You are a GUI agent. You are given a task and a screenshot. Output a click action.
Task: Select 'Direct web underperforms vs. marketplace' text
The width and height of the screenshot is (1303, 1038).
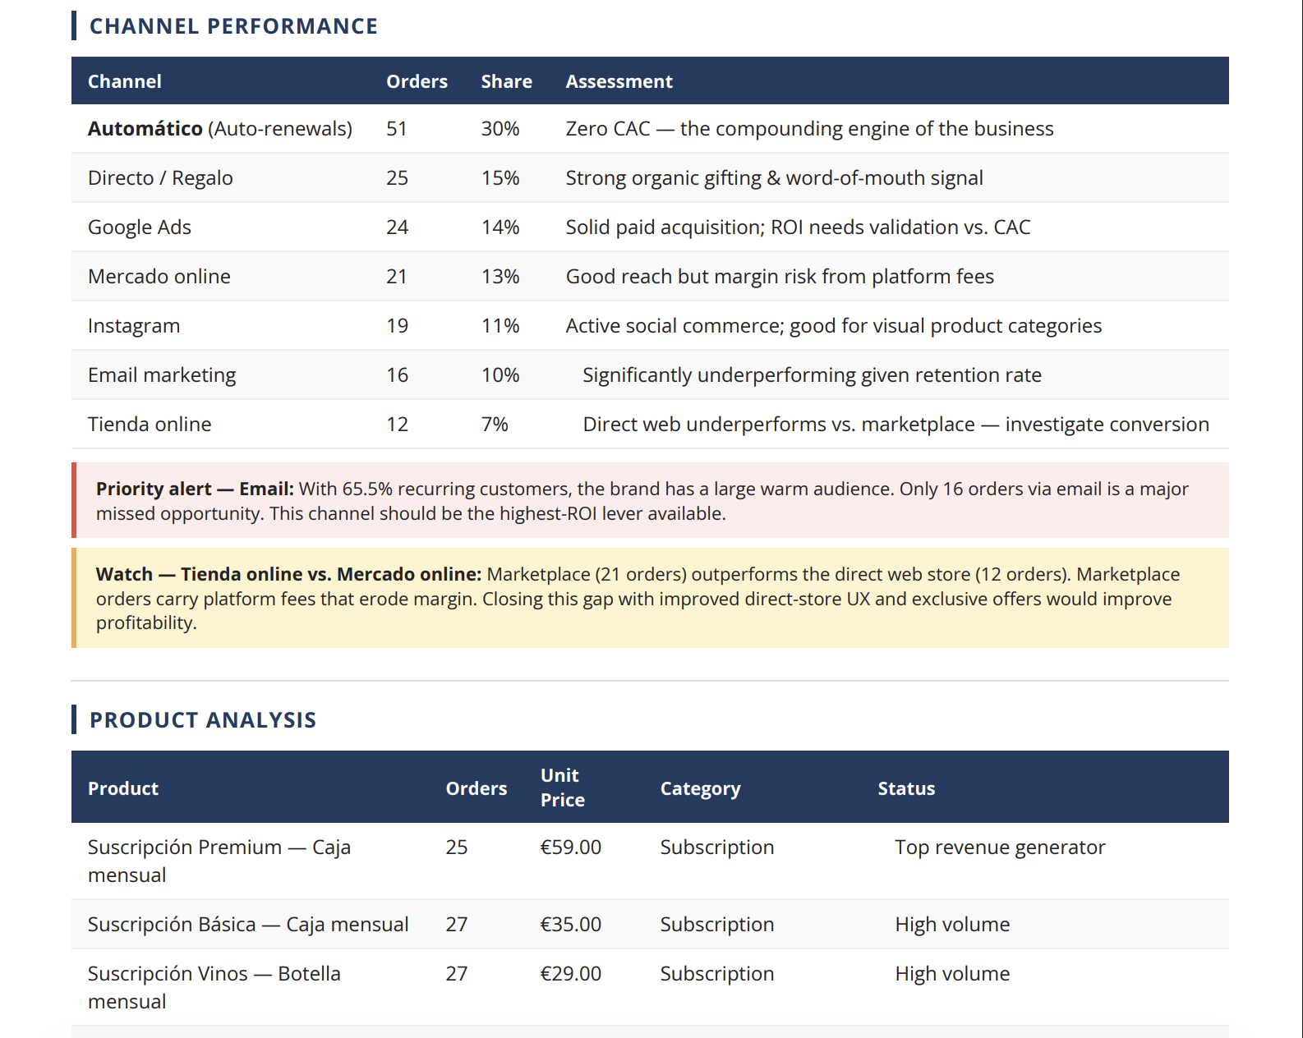[x=896, y=425]
